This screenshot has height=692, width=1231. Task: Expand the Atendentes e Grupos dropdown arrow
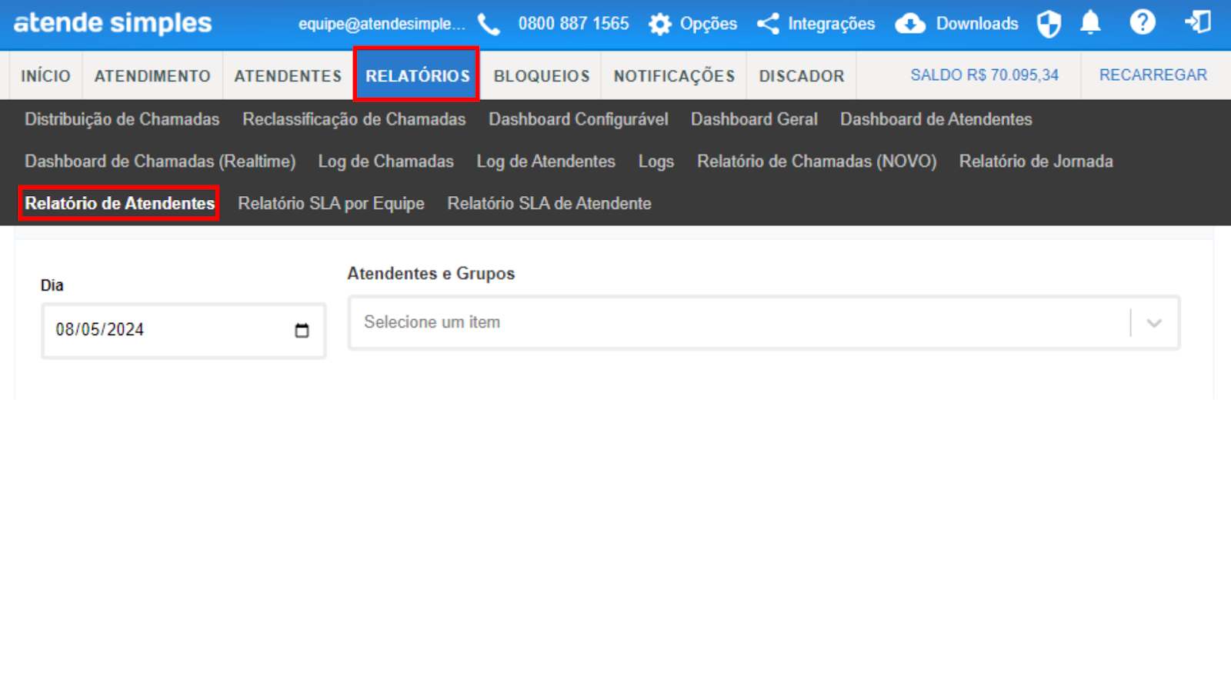click(x=1154, y=323)
